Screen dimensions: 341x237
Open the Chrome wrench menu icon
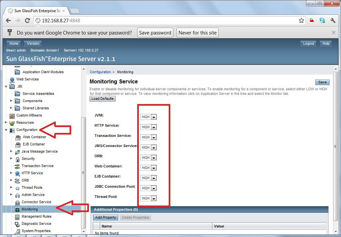[333, 20]
